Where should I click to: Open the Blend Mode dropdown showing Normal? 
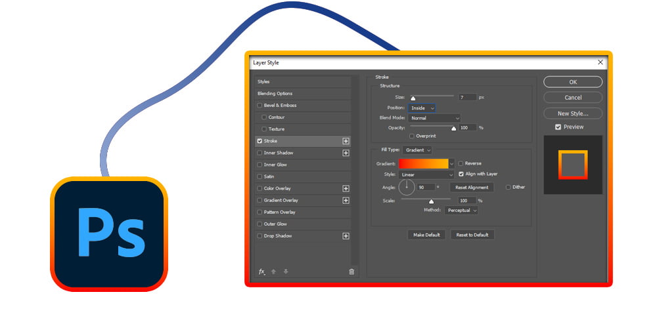click(434, 118)
